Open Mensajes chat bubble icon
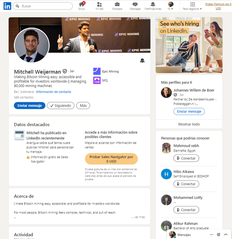This screenshot has height=239, width=232. click(135, 6)
